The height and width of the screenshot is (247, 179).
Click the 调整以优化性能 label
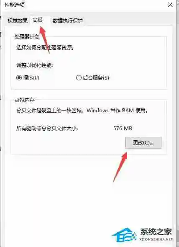pos(35,65)
